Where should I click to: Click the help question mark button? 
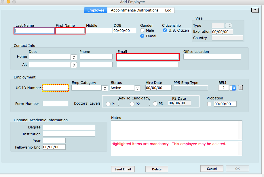coord(255,10)
